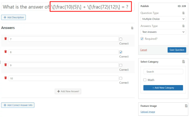Expand the Text Answers type dropdown

tap(163, 32)
